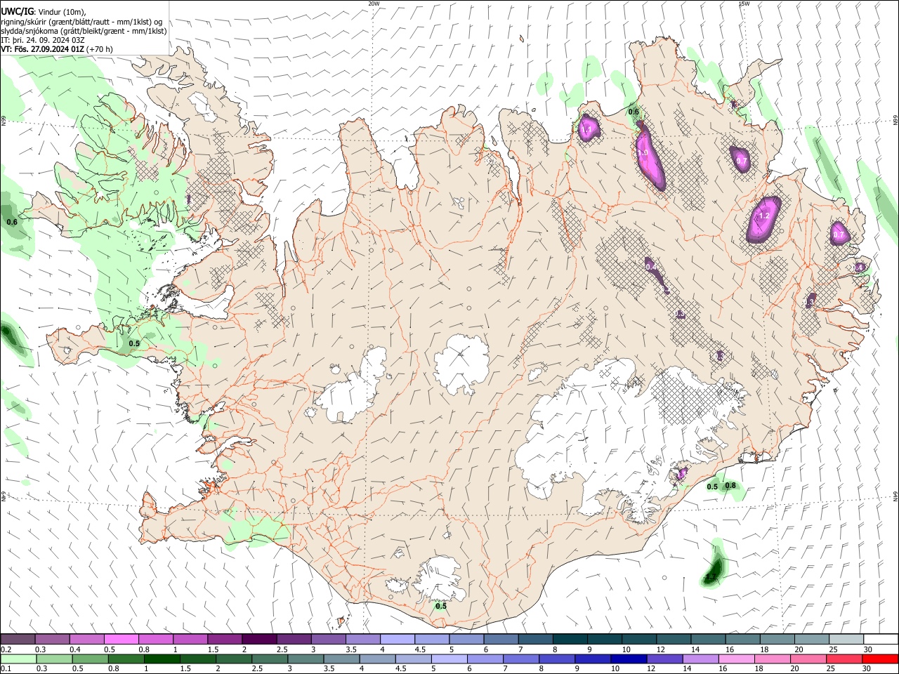Pick the crimson 25 mm rain-scale swatch
The image size is (899, 674).
coord(844,659)
